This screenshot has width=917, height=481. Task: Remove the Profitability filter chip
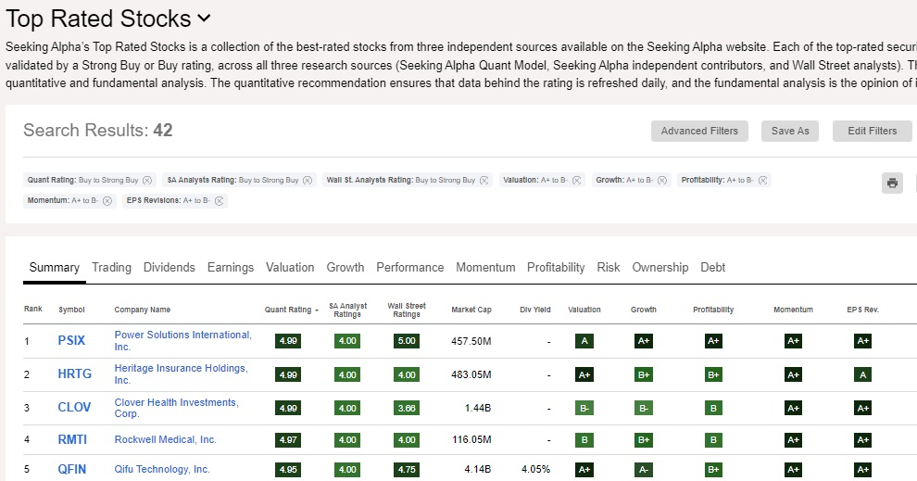762,180
